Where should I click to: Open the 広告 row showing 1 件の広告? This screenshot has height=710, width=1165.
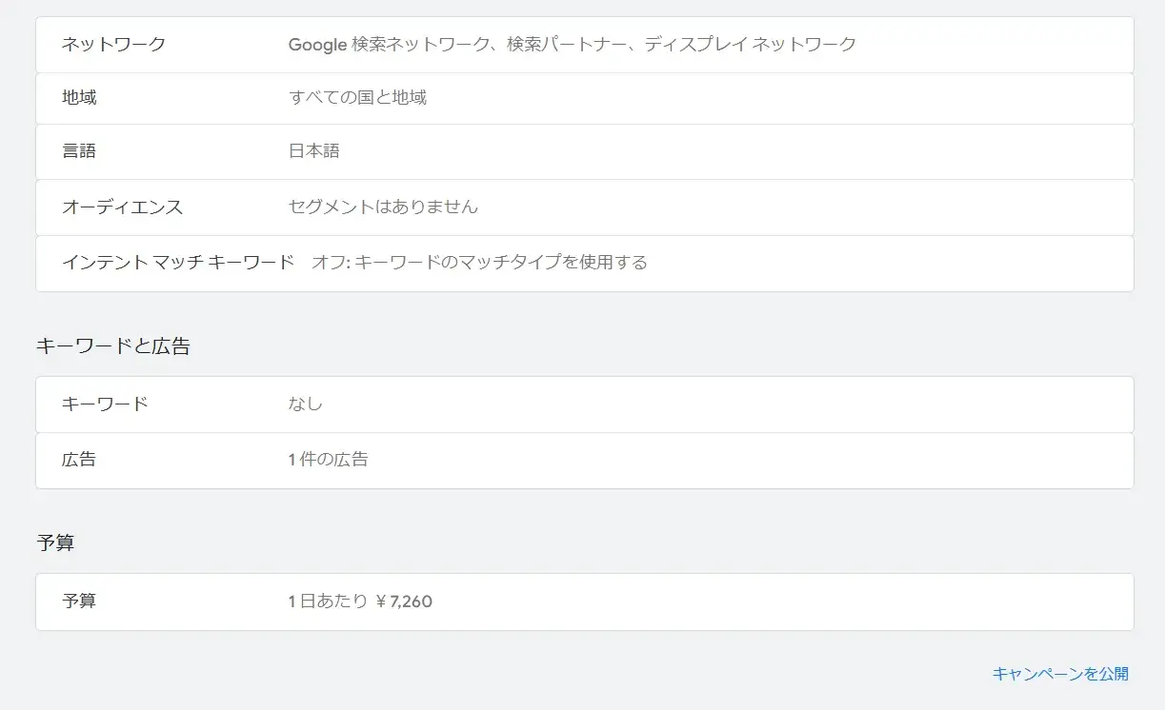point(585,461)
